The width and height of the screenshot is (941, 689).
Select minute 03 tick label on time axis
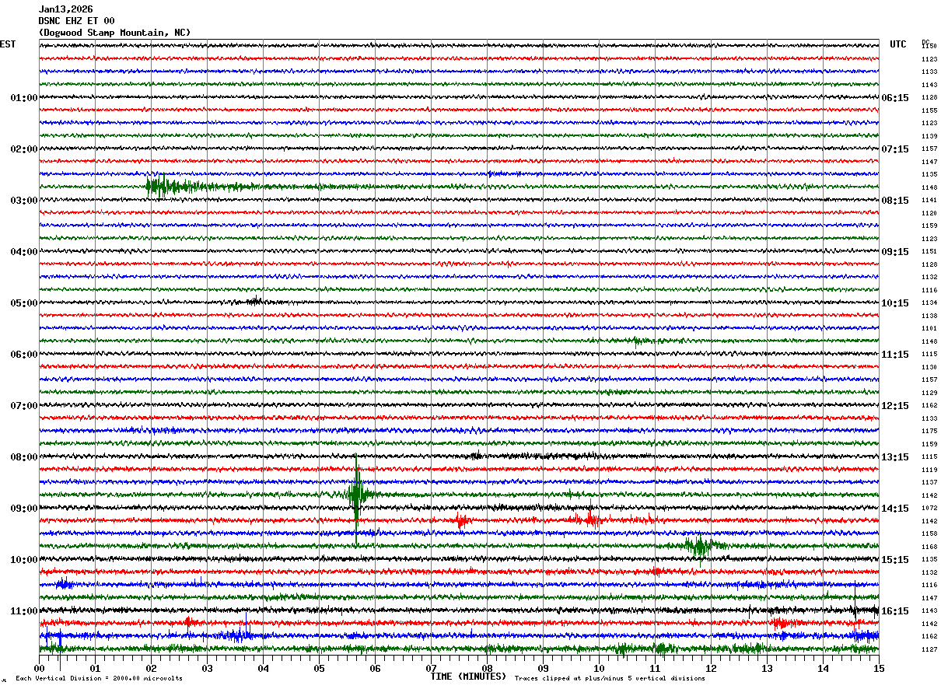[x=207, y=668]
